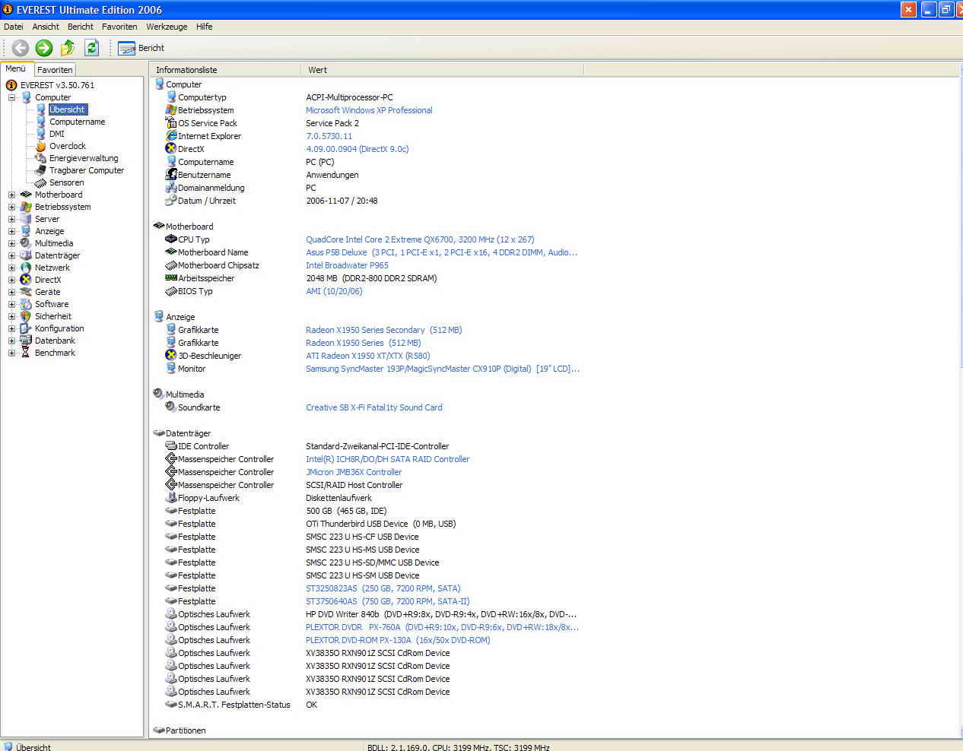Expand the Server tree node
The image size is (963, 751).
coord(11,219)
